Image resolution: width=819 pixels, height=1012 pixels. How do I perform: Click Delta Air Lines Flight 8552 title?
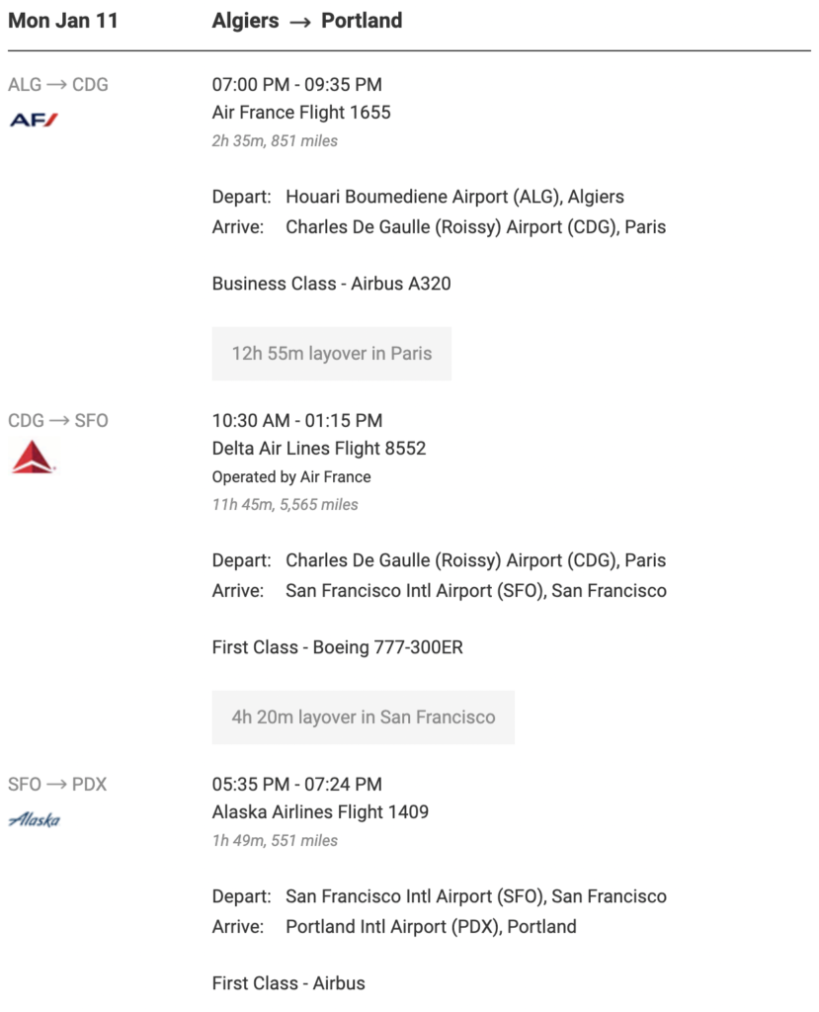click(x=319, y=449)
